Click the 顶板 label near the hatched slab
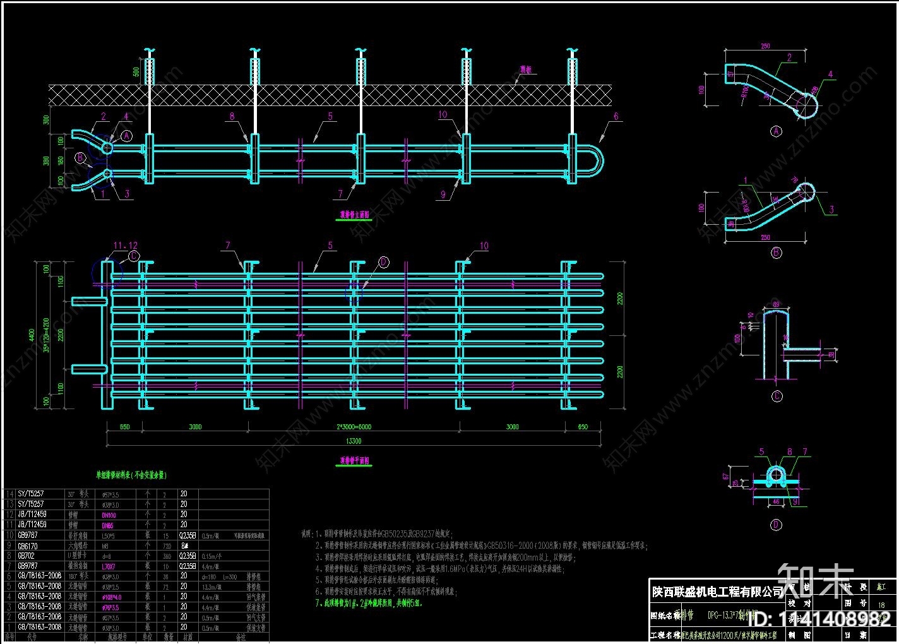Image resolution: width=899 pixels, height=644 pixels. pyautogui.click(x=527, y=70)
